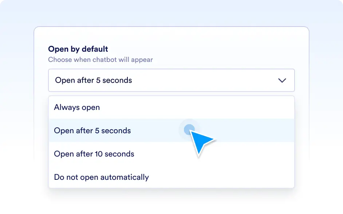343x214 pixels.
Task: Toggle the Open by default select box
Action: coord(171,80)
